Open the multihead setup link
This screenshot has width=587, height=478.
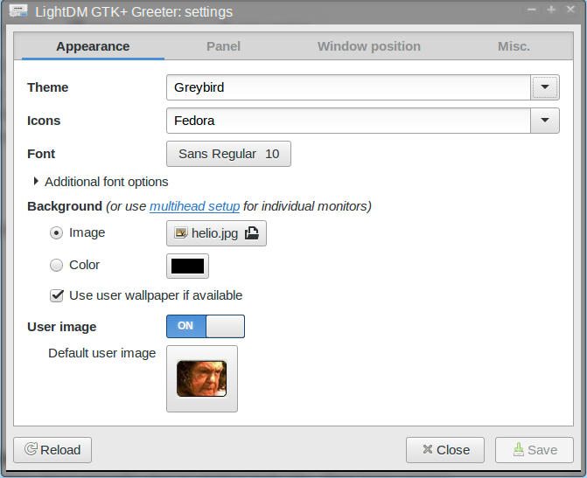pyautogui.click(x=194, y=206)
